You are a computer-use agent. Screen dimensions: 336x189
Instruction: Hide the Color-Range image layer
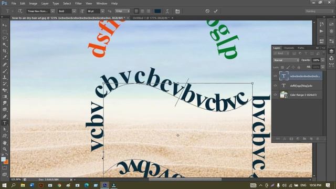pyautogui.click(x=275, y=95)
